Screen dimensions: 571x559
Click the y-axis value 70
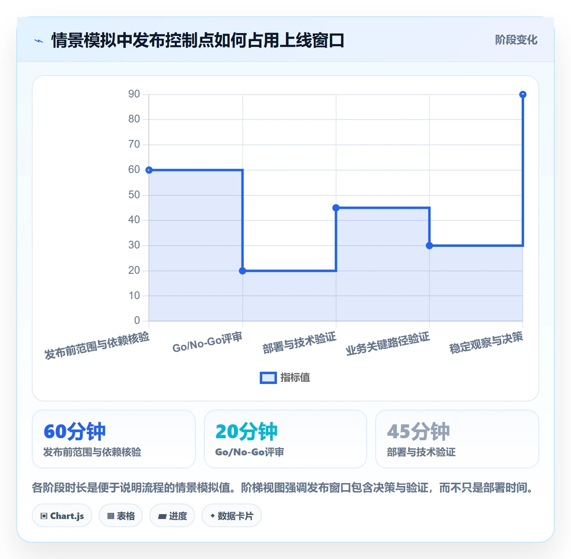(x=134, y=144)
